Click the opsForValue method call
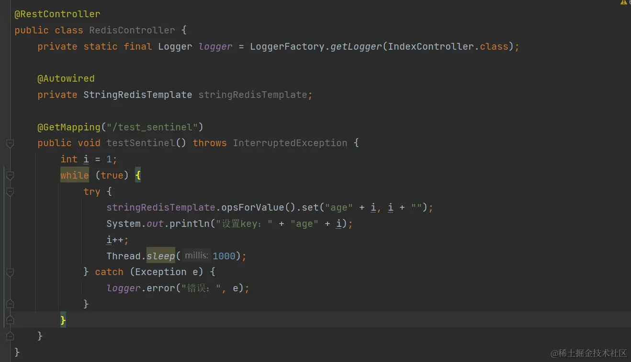 coord(253,208)
